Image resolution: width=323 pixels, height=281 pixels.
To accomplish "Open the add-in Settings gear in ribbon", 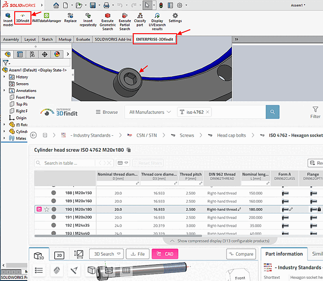I will tap(175, 18).
